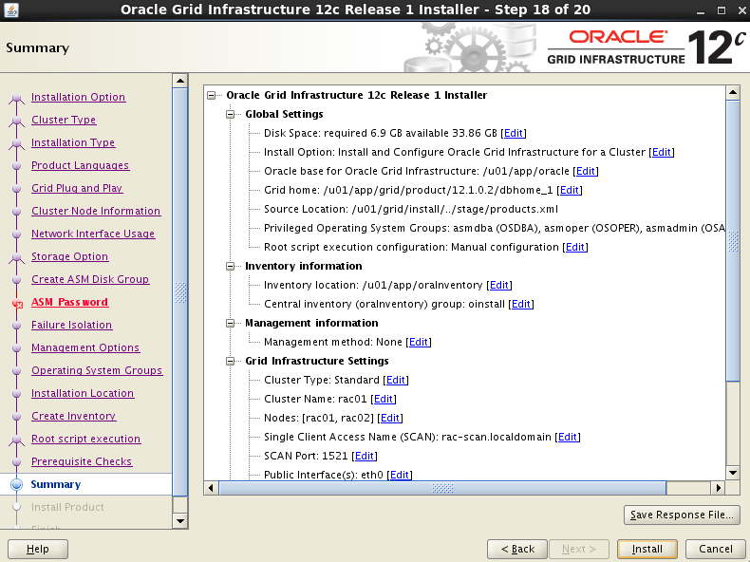Open Operating System Groups step
The height and width of the screenshot is (562, 750).
click(97, 370)
